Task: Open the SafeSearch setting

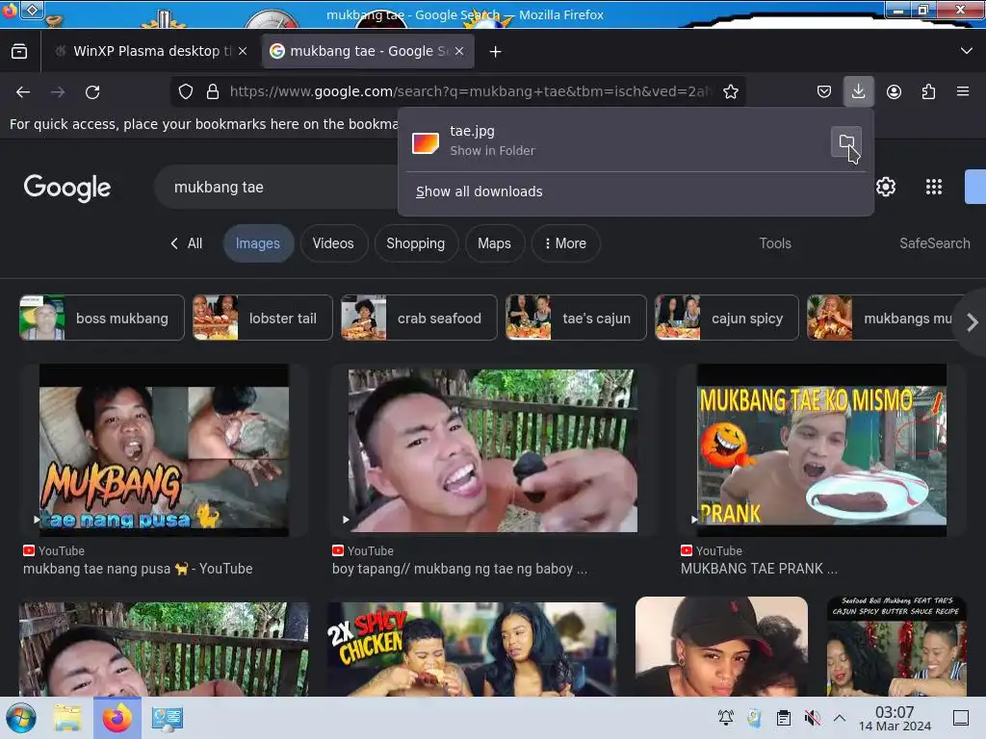Action: point(934,243)
